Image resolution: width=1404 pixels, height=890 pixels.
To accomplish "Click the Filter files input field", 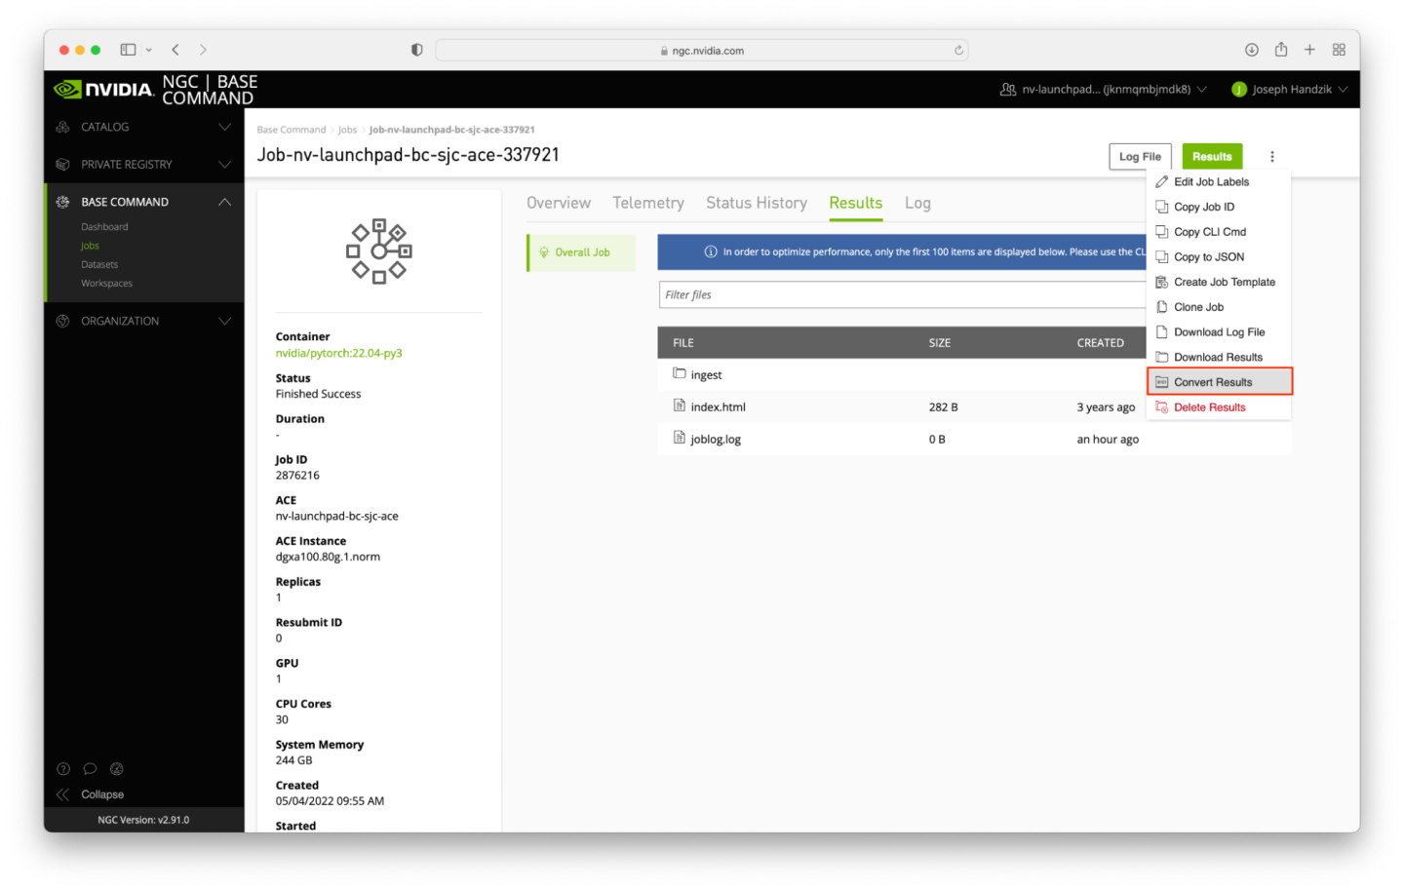I will pos(902,295).
